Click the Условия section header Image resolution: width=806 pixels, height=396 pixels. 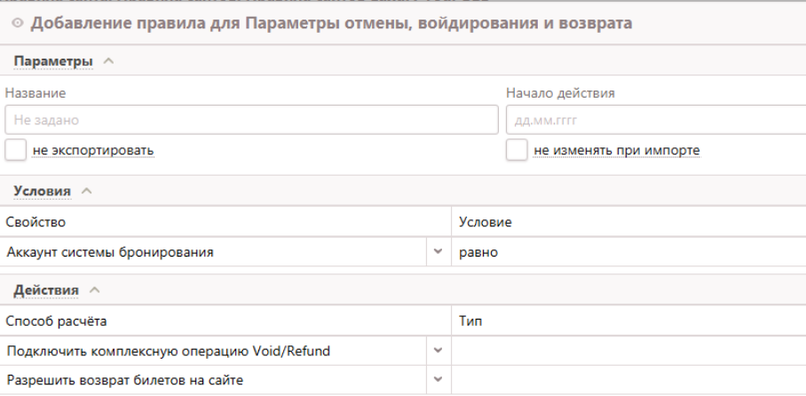(x=42, y=191)
